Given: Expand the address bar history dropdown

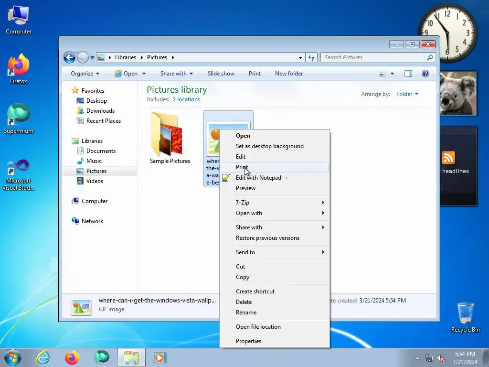Looking at the screenshot, I should coord(300,57).
